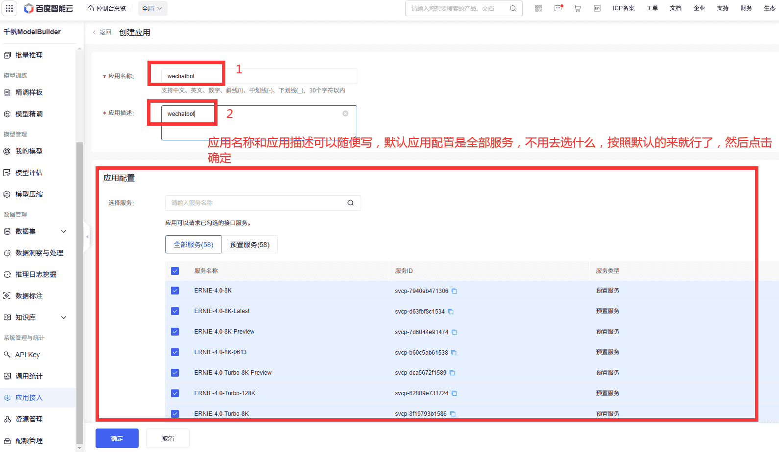This screenshot has width=779, height=452.
Task: Click the 确定 confirm button
Action: coord(117,438)
